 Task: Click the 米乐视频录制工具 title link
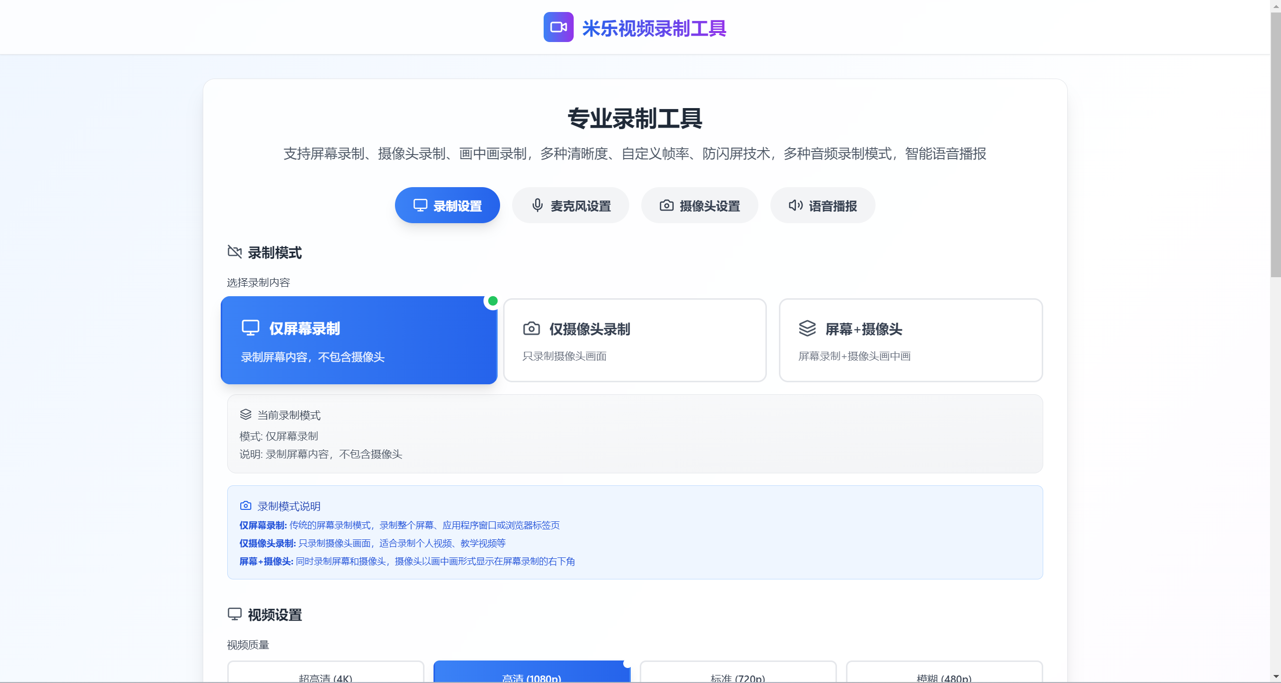(x=654, y=28)
